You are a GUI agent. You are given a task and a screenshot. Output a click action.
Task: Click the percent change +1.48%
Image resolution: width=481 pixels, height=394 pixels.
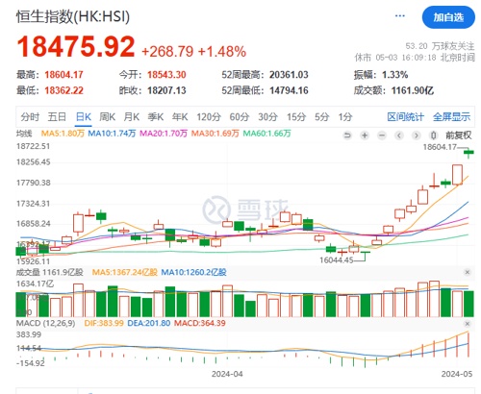coord(222,52)
